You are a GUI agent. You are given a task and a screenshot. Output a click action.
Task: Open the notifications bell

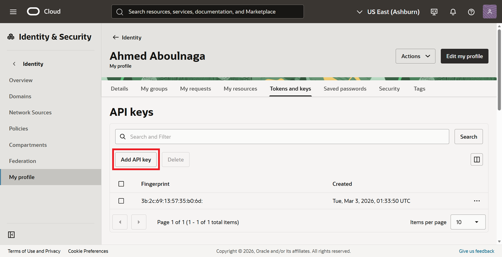(453, 12)
